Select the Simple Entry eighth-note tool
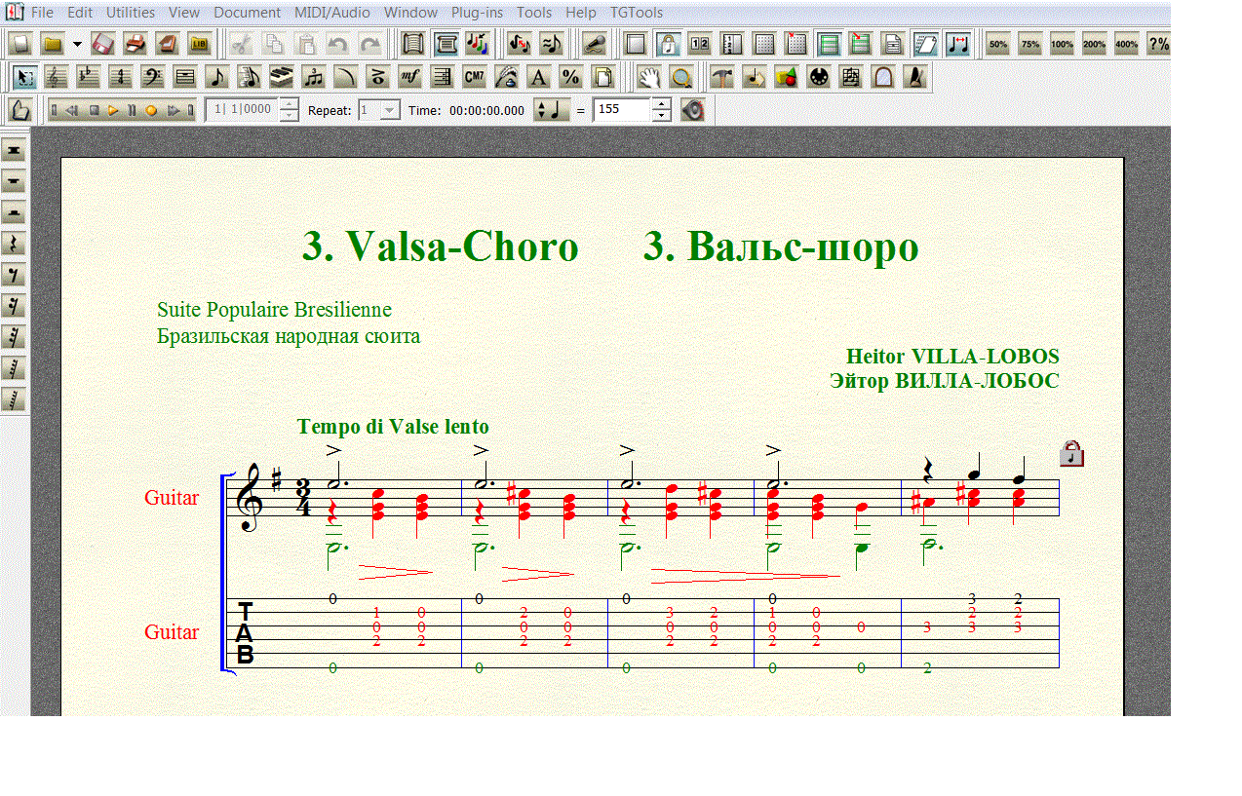The image size is (1242, 796). (216, 77)
